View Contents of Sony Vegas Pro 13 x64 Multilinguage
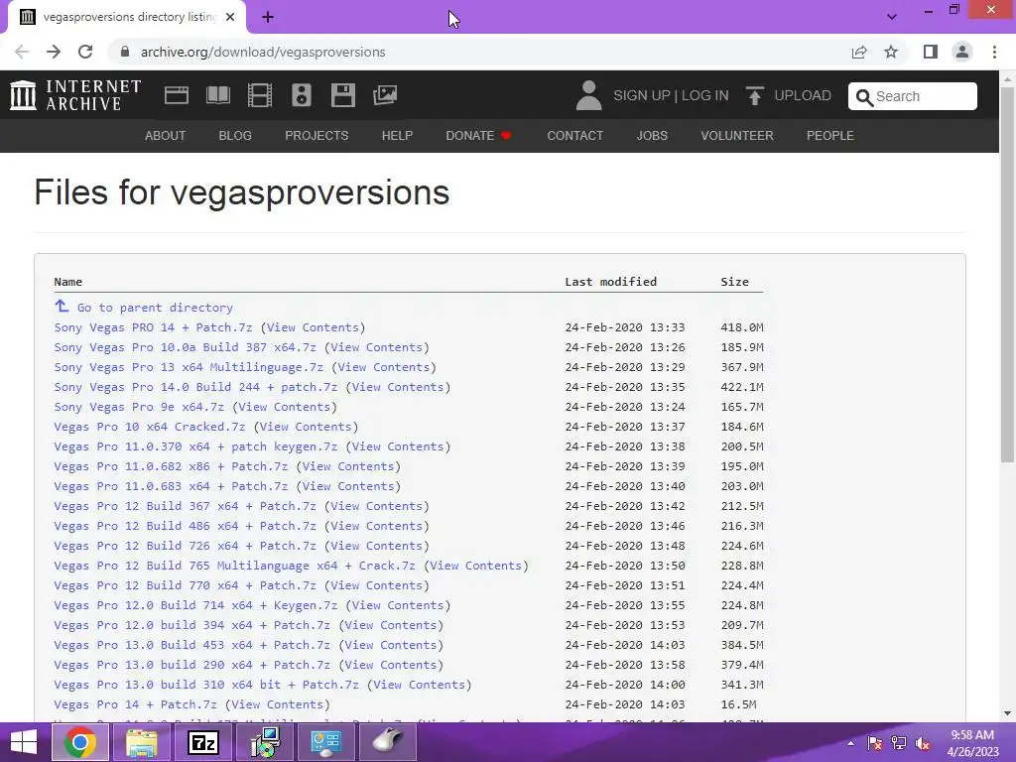This screenshot has width=1016, height=762. coord(384,367)
